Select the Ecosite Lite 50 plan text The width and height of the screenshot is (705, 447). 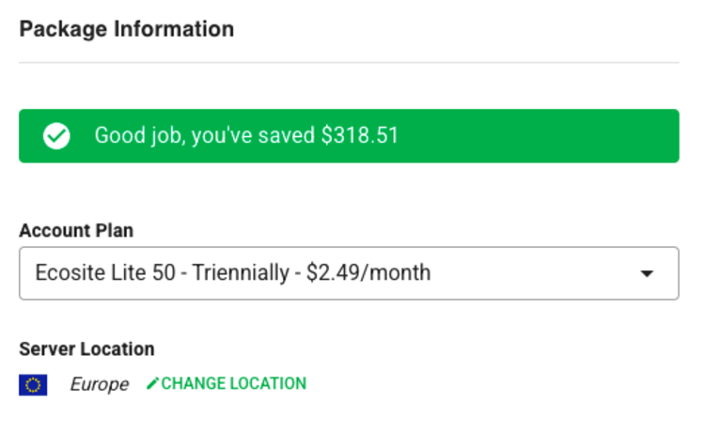coord(109,273)
